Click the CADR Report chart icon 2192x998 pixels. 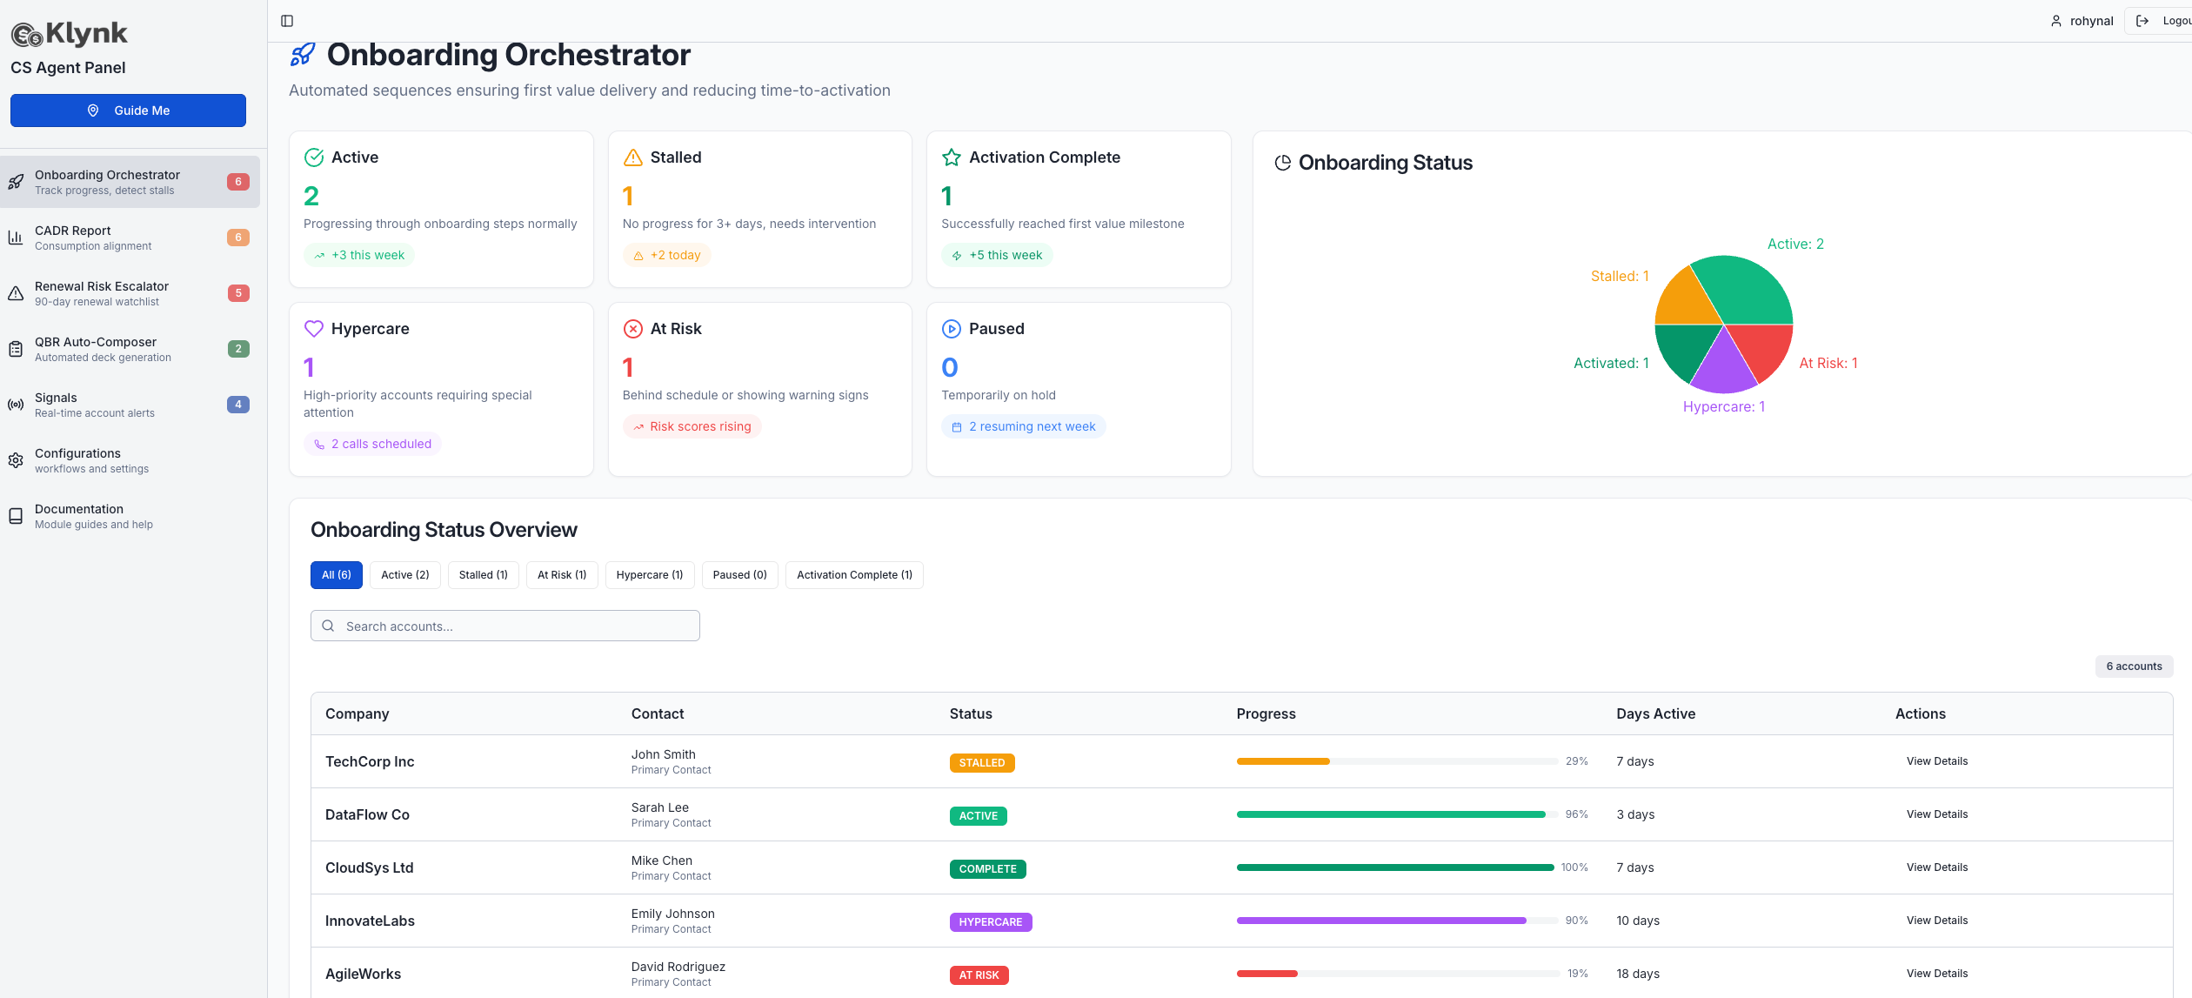(16, 238)
